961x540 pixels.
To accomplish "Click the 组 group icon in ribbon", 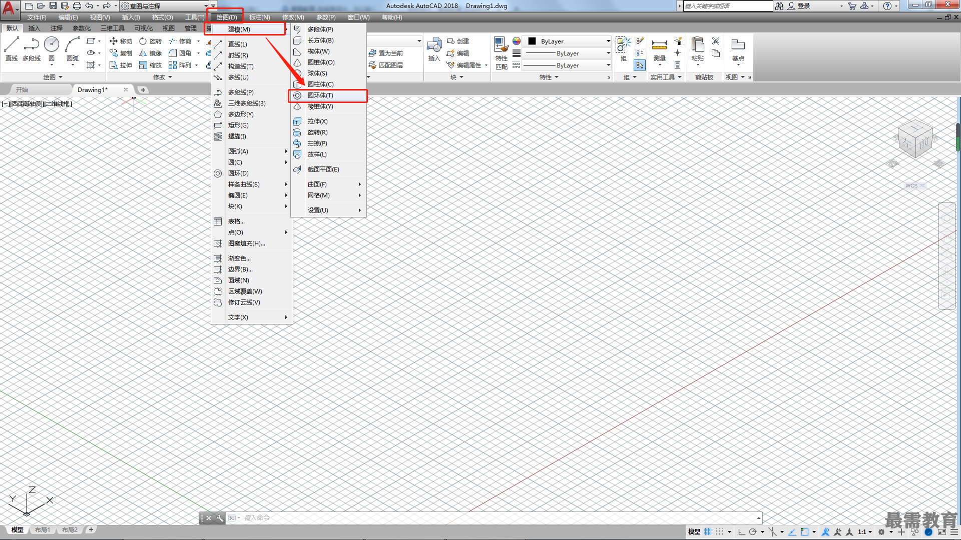I will (x=623, y=49).
